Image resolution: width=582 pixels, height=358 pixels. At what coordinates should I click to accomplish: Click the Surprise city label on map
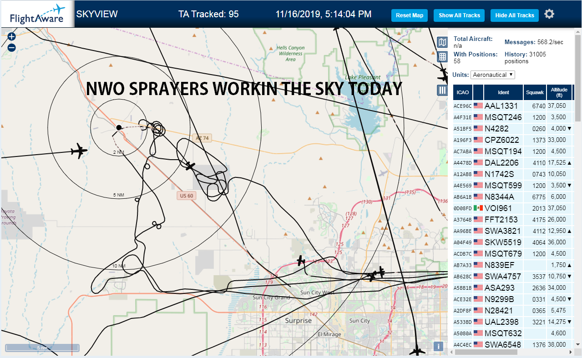tap(299, 320)
